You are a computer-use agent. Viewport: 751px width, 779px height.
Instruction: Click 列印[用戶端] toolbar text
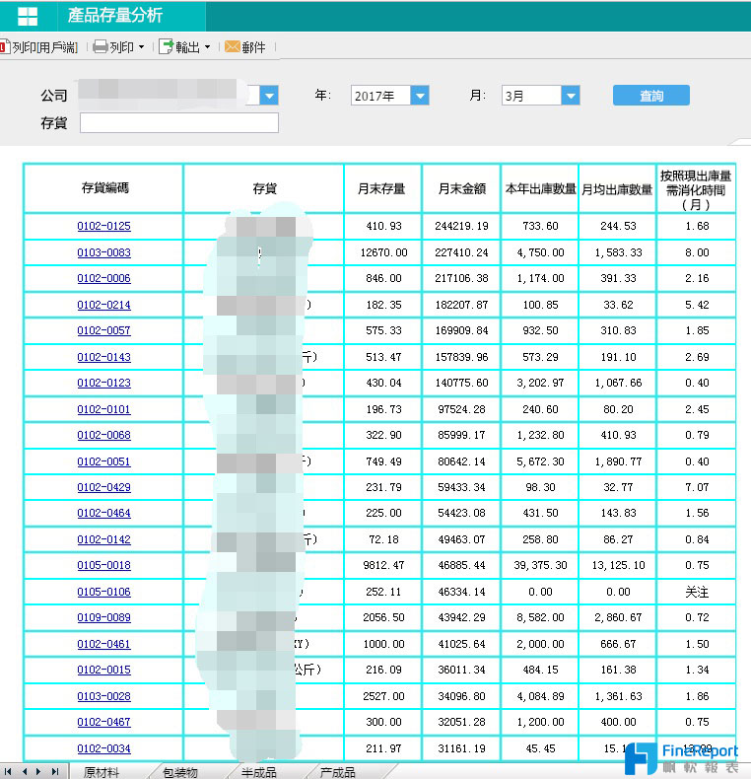pyautogui.click(x=44, y=47)
